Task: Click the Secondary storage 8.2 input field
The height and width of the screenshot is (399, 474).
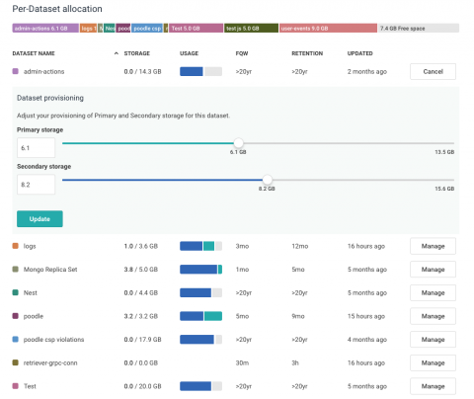Action: click(36, 185)
